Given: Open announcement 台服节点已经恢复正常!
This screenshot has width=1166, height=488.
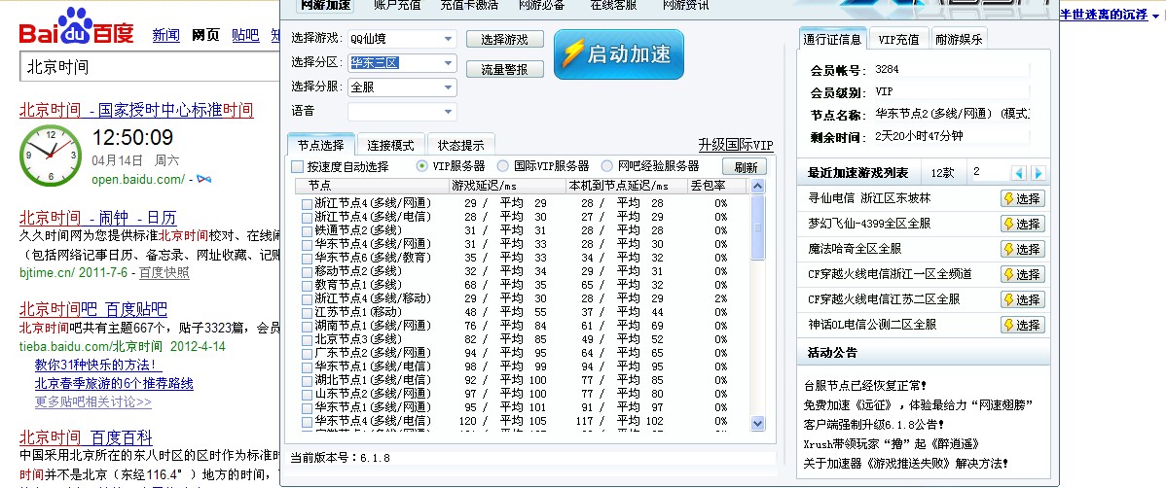Looking at the screenshot, I should tap(865, 386).
